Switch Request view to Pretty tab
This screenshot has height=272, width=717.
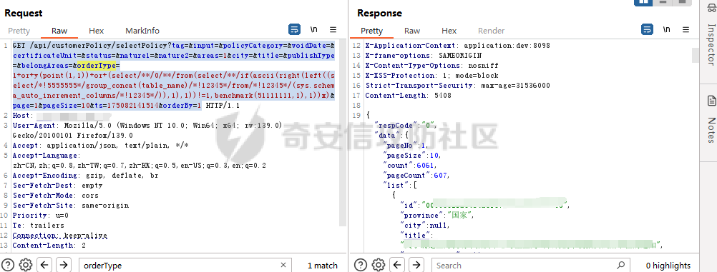[x=19, y=31]
